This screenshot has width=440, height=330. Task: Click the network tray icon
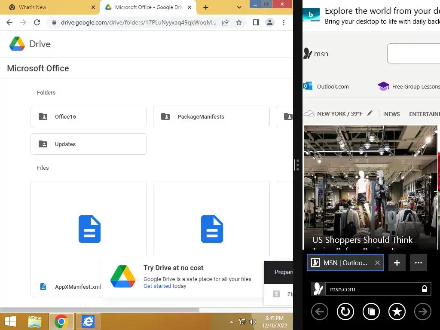pyautogui.click(x=242, y=322)
